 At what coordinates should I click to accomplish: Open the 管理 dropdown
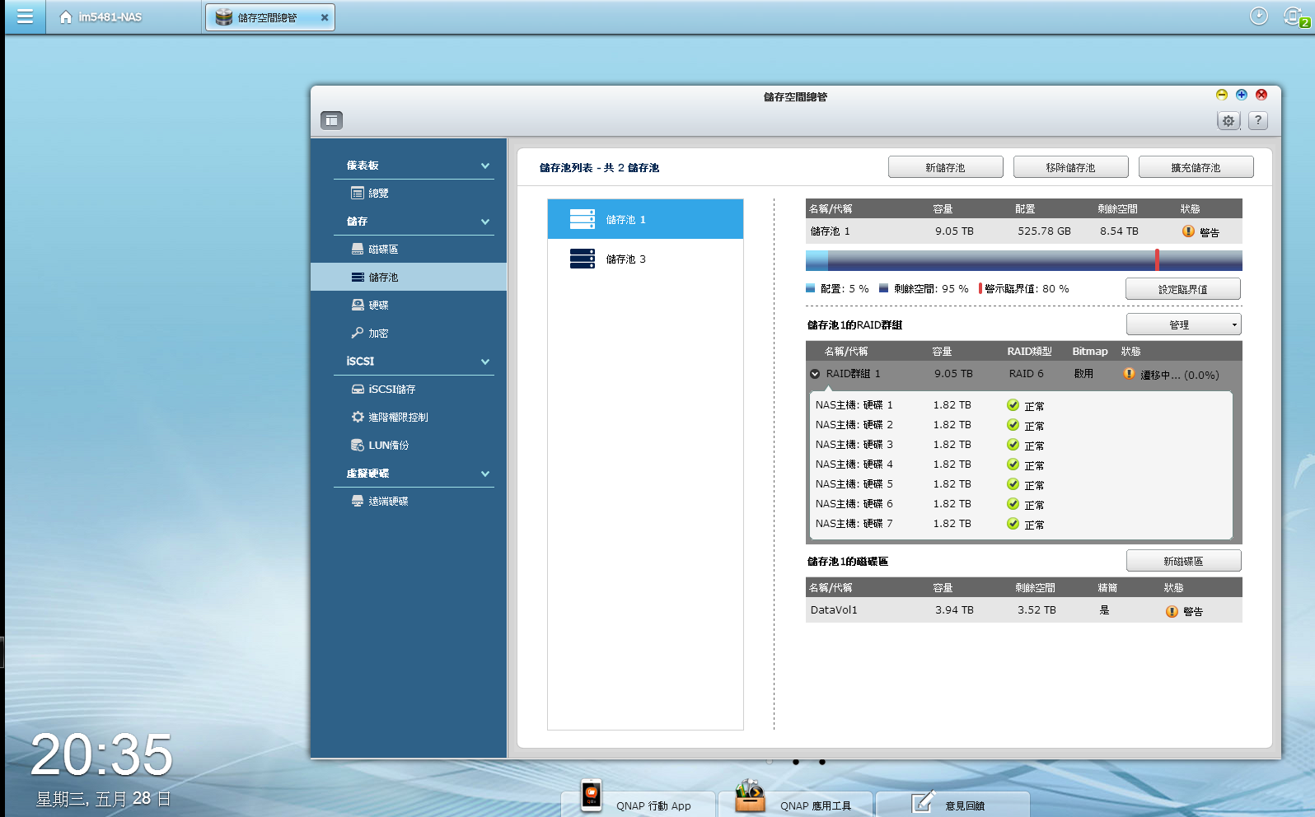pyautogui.click(x=1183, y=324)
